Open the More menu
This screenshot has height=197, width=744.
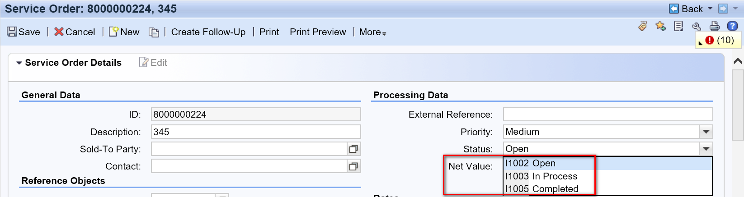[372, 32]
